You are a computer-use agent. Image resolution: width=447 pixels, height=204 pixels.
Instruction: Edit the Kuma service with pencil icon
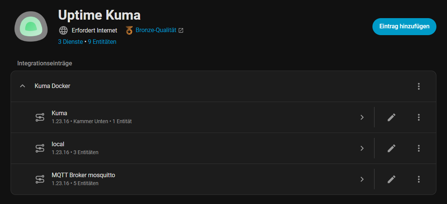click(x=391, y=117)
